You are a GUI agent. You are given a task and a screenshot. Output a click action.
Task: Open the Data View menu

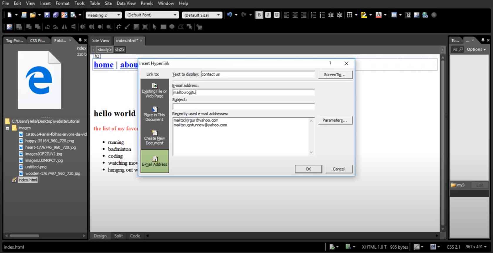[x=126, y=3]
